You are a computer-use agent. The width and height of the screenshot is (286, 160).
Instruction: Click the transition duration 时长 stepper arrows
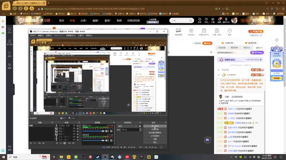(140, 130)
